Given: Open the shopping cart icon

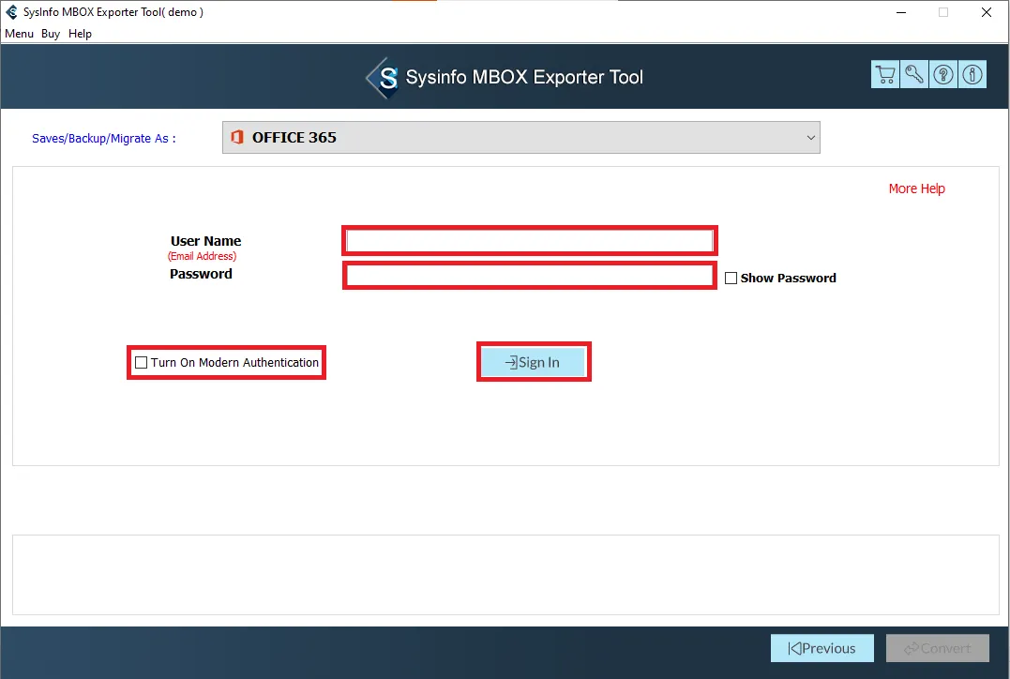Looking at the screenshot, I should [885, 75].
